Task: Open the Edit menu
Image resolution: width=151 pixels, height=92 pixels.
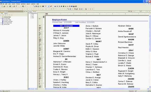Action: 6,4
